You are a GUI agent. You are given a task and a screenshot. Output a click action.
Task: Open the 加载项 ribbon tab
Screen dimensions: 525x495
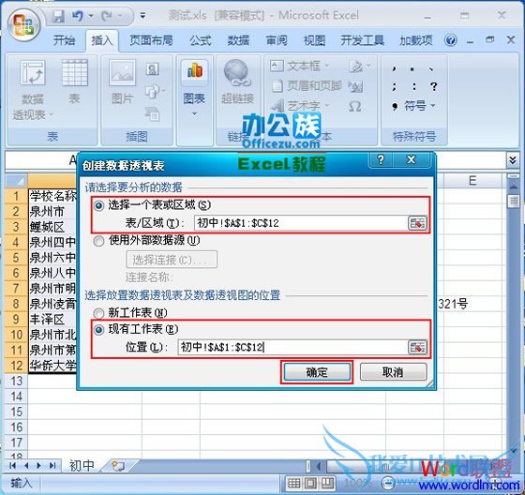coord(416,40)
